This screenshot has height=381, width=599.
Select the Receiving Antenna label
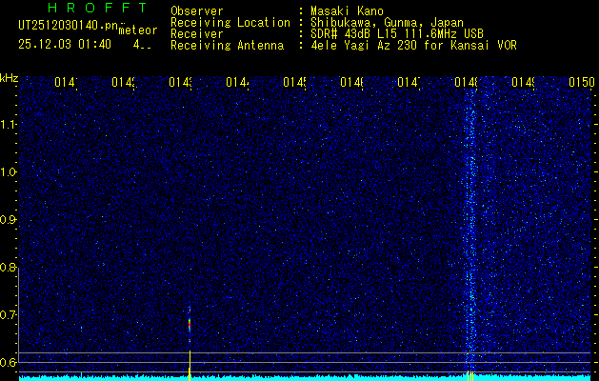click(x=227, y=46)
